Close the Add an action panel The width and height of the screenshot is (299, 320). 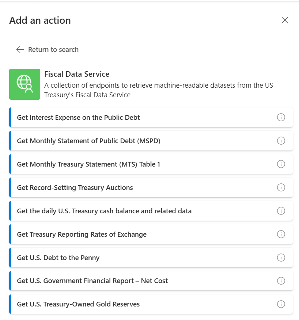pyautogui.click(x=285, y=20)
